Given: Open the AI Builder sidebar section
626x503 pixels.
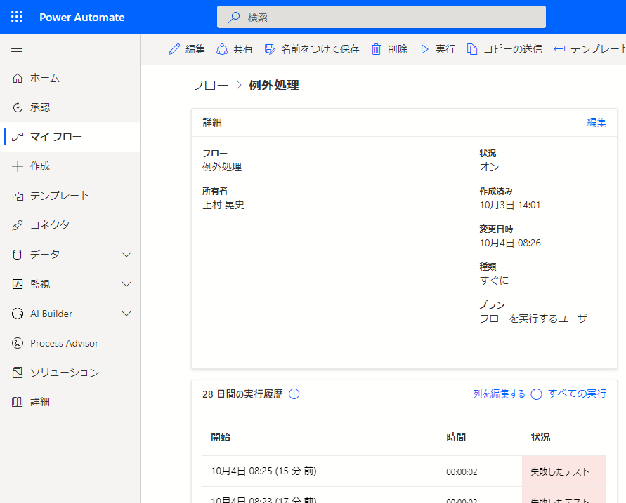Looking at the screenshot, I should click(70, 314).
